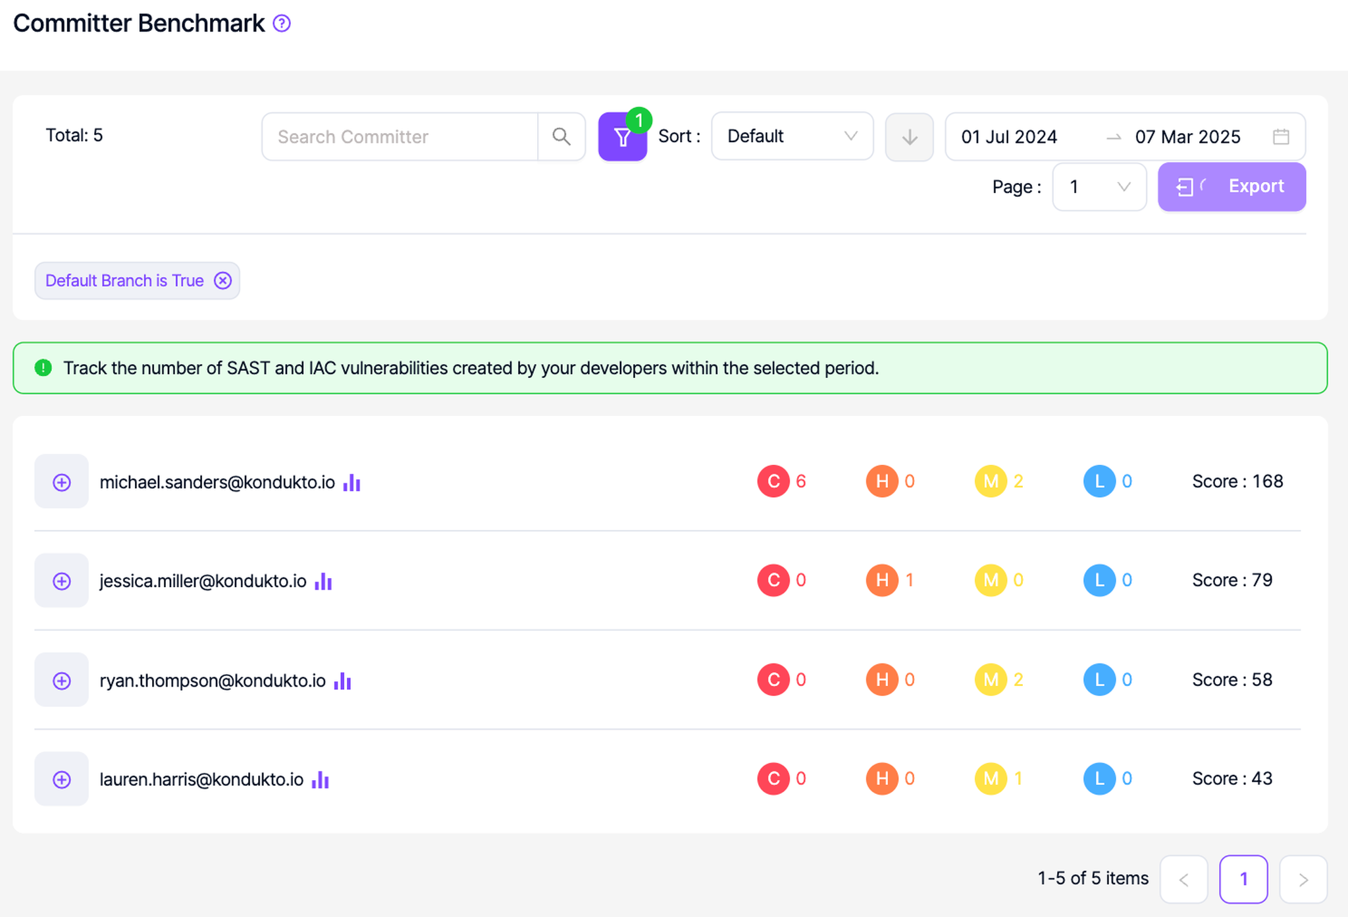View bar chart for ryan.thompson
1348x917 pixels.
tap(342, 681)
